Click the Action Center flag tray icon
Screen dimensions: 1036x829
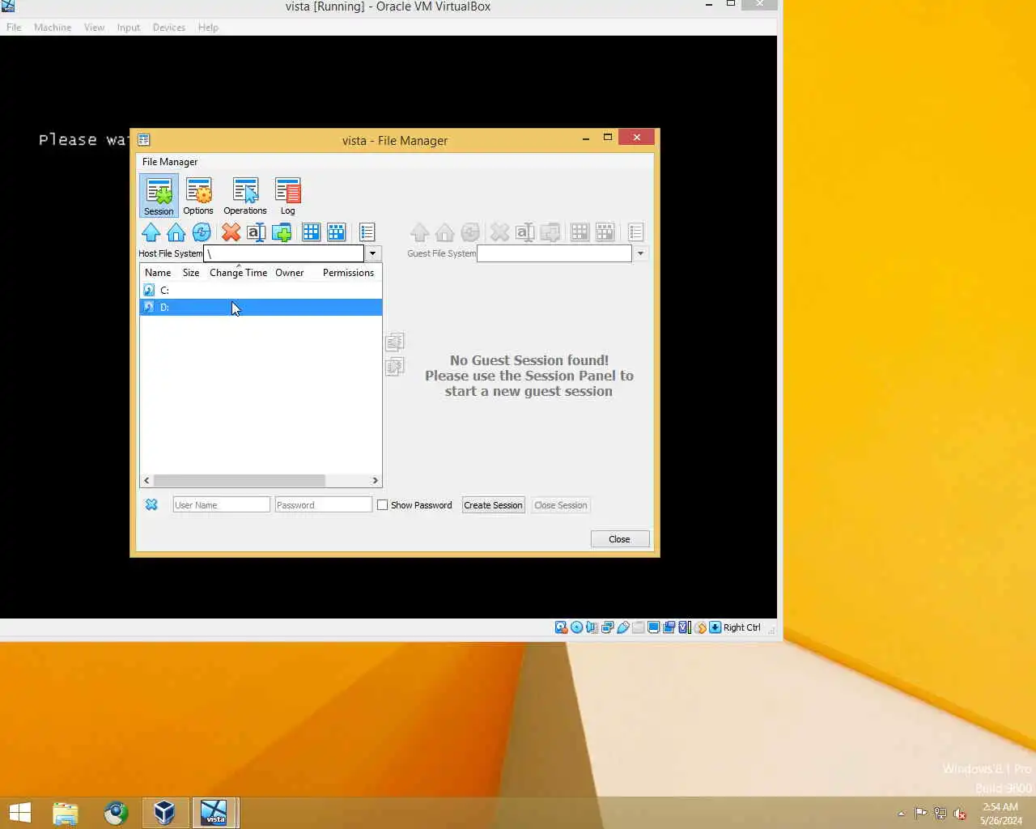coord(921,814)
